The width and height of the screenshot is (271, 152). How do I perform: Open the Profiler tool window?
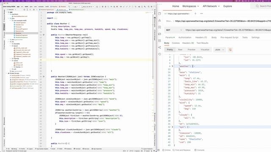tap(22, 149)
